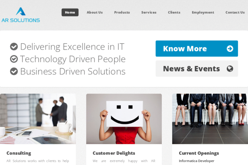Navigate to the Employment menu item
Viewport: 248px width, 165px height.
203,12
